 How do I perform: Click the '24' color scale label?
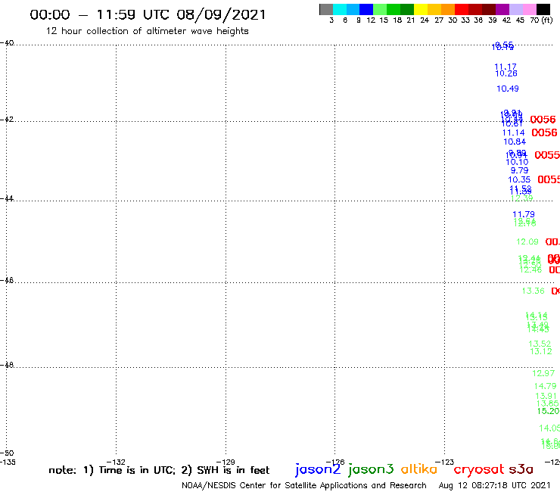tap(425, 20)
